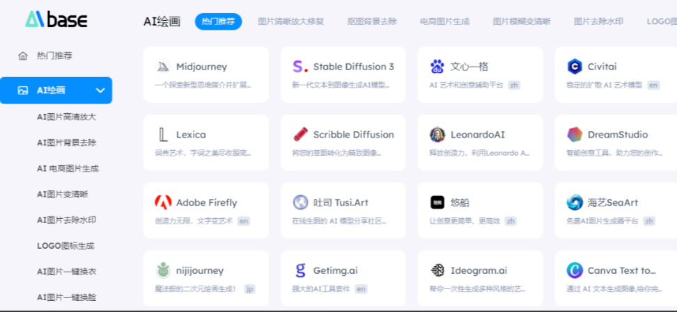
Task: Open the Ideogram.ai title link
Action: [x=478, y=270]
